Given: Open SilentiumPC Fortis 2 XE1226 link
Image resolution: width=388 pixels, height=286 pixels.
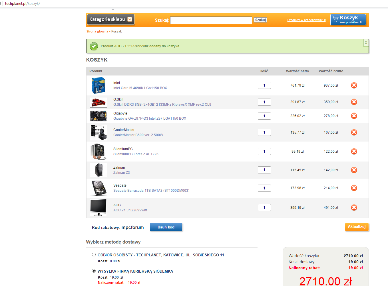Looking at the screenshot, I should point(136,154).
